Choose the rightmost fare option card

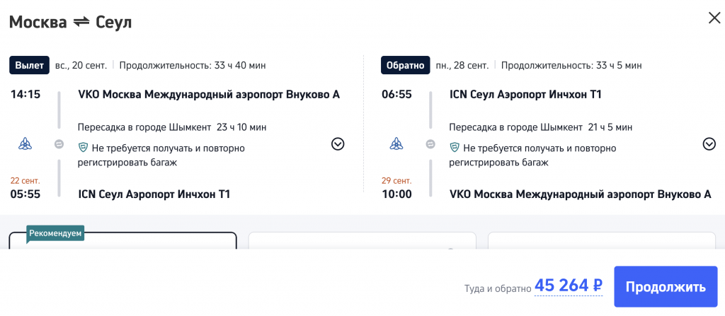point(601,240)
